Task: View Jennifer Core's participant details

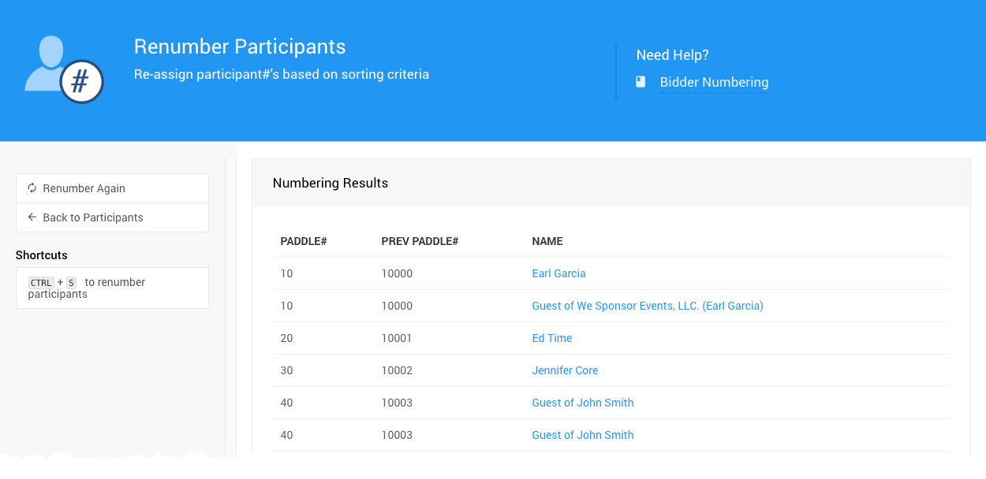Action: click(565, 370)
